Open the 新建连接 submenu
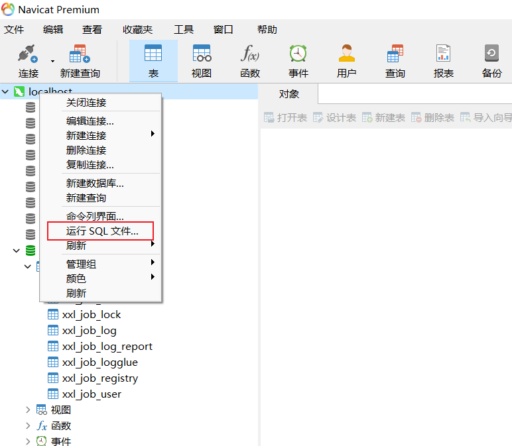Viewport: 512px width, 446px height. [x=100, y=135]
